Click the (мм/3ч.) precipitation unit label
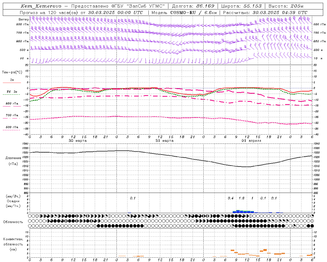This screenshot has width=327, height=262. 13,196
